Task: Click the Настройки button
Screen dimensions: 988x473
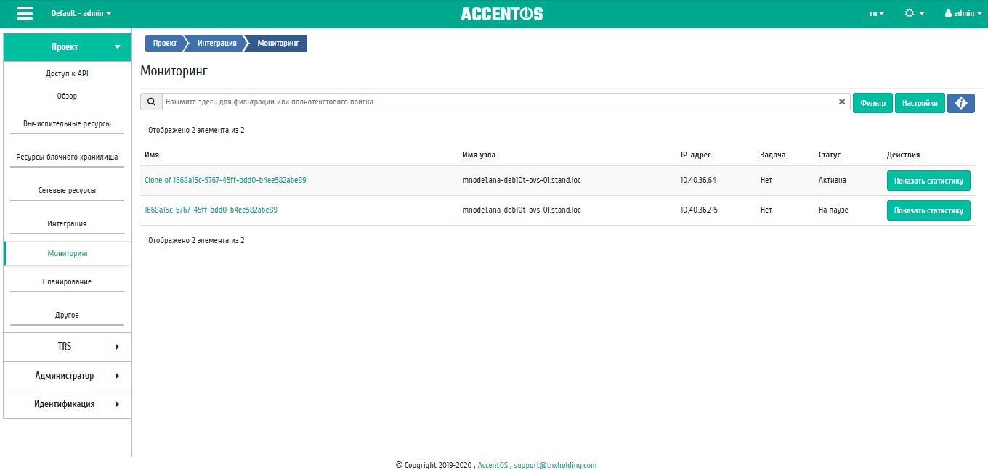Action: pyautogui.click(x=920, y=104)
